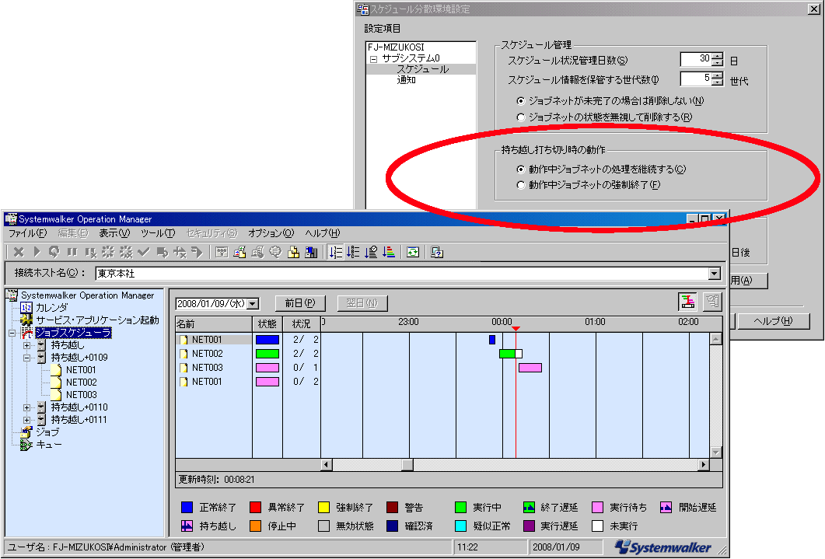Select the ABC alphabetical sort toolbar icon

(354, 253)
